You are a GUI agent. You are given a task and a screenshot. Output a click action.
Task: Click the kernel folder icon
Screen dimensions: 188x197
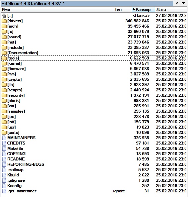pos(4,63)
